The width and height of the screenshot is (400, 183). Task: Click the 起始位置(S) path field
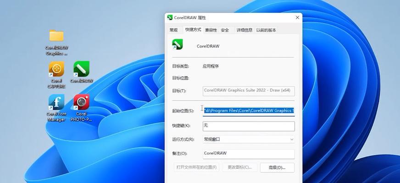pos(249,111)
